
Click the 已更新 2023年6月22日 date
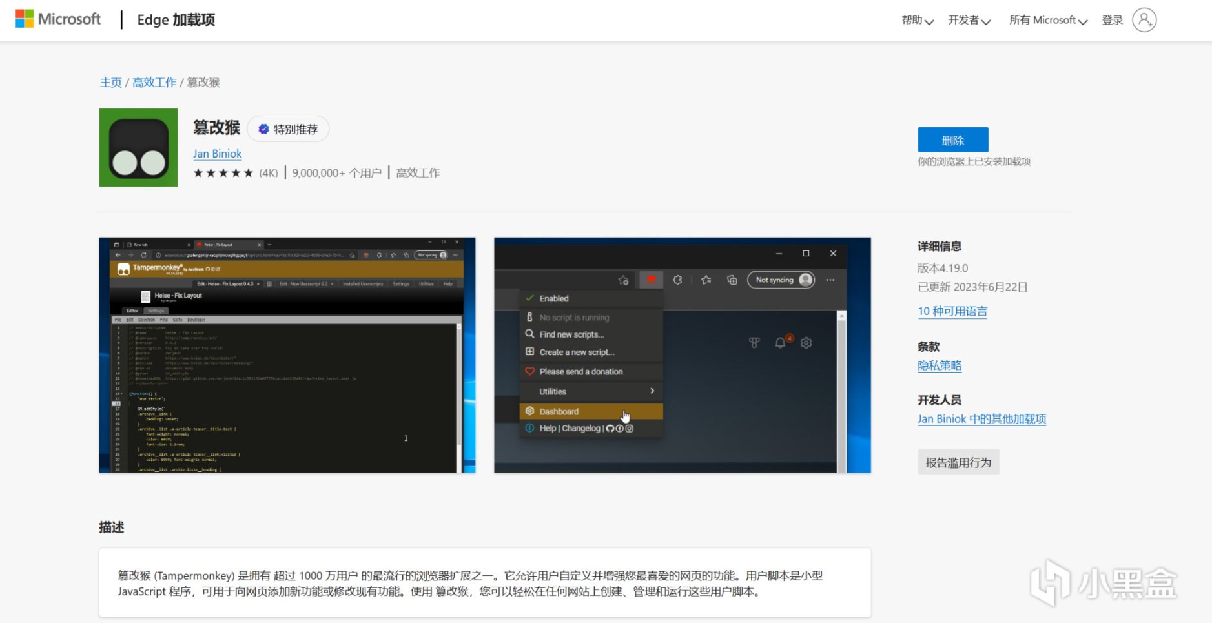(972, 287)
